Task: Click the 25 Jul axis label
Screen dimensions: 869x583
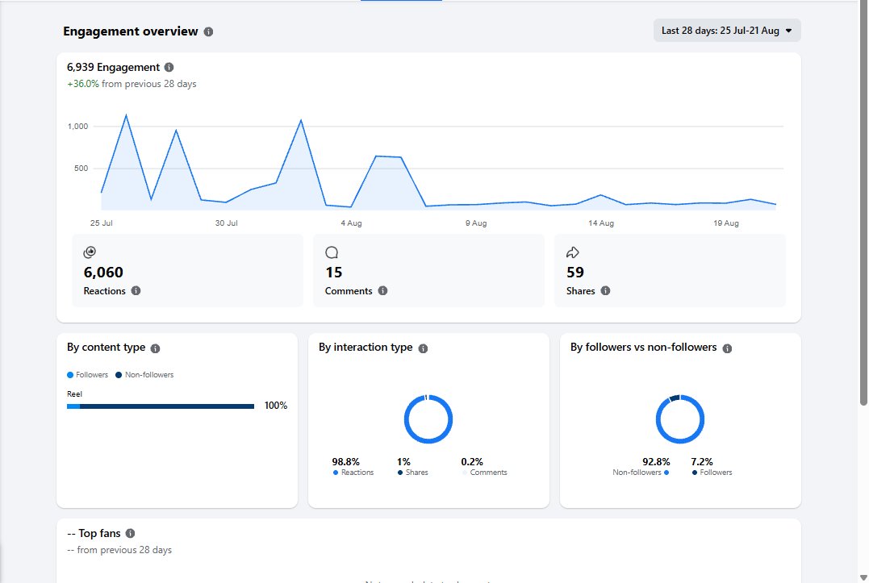Action: coord(102,223)
